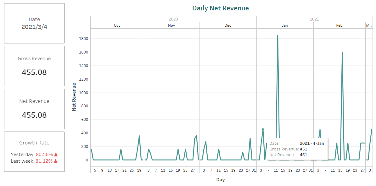Click the February spike reaching 1600
The width and height of the screenshot is (376, 186).
pyautogui.click(x=342, y=52)
